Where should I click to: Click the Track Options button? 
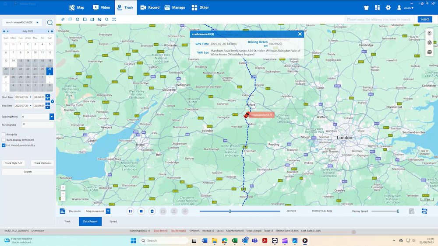point(42,163)
